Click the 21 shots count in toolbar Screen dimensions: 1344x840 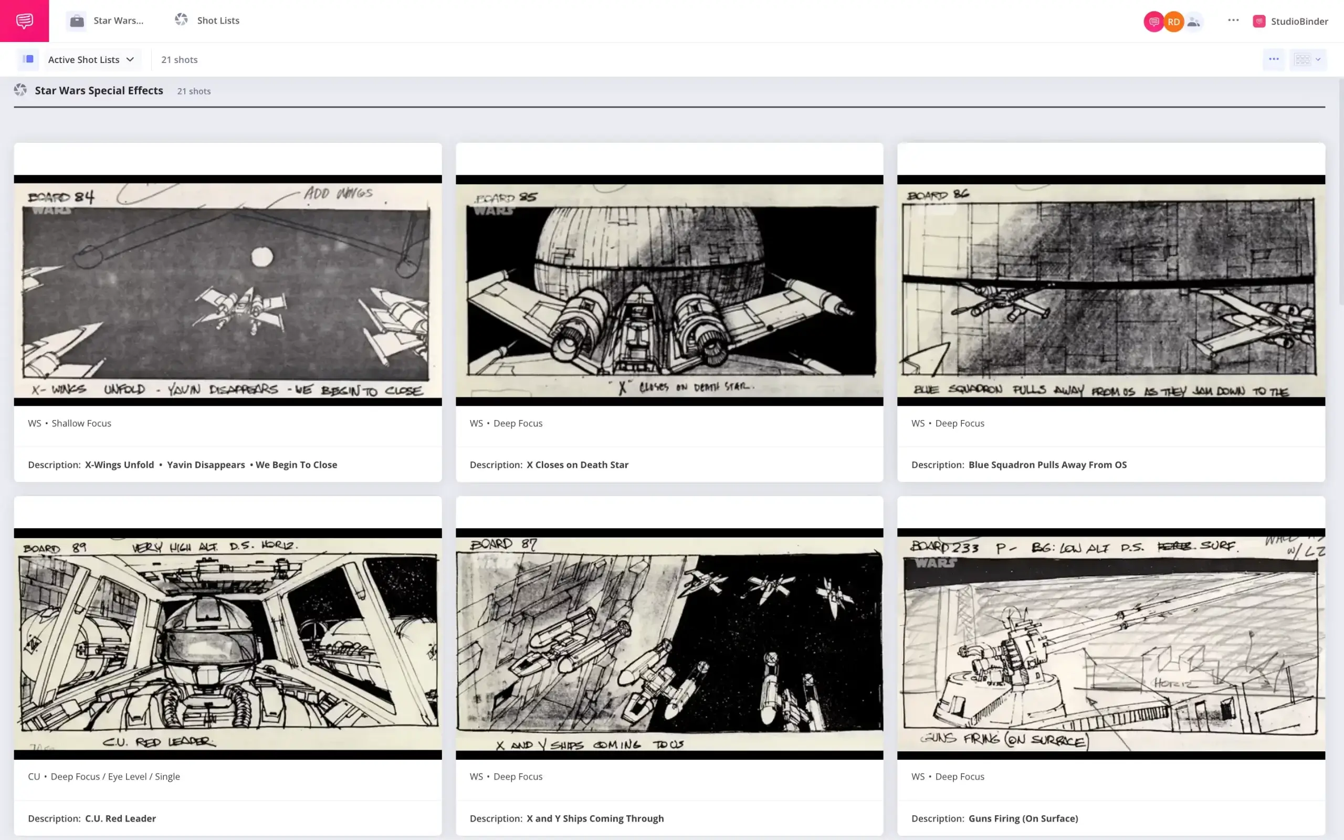click(180, 59)
